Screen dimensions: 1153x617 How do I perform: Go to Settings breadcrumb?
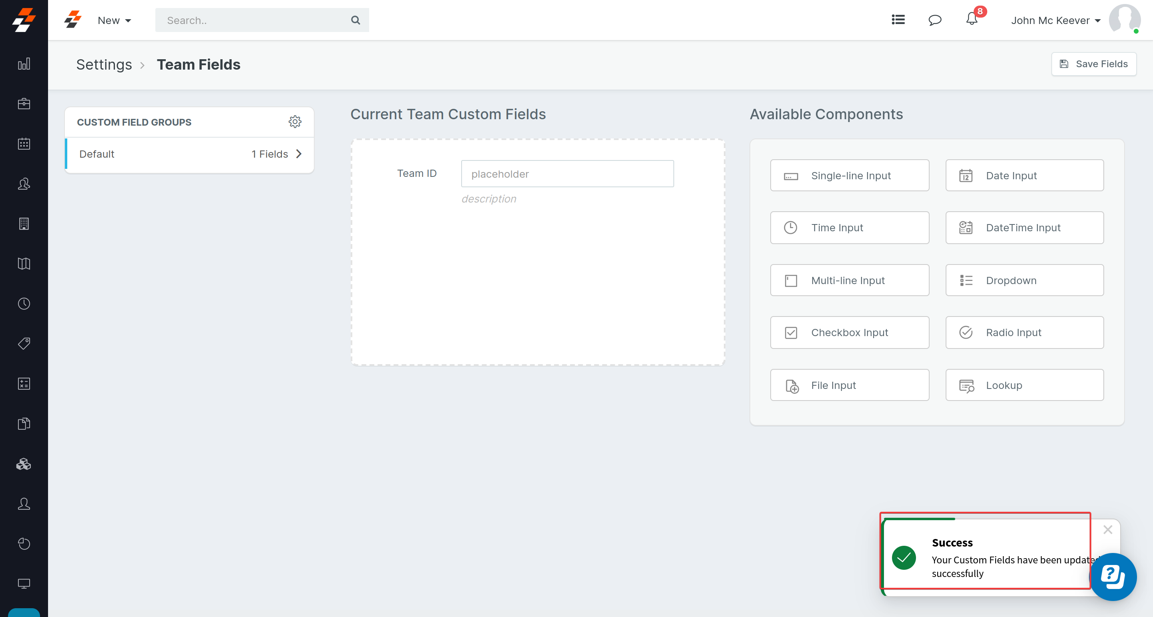pyautogui.click(x=104, y=64)
